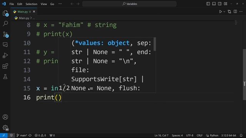Split the editor to the right
246x138 pixels.
(x=235, y=11)
